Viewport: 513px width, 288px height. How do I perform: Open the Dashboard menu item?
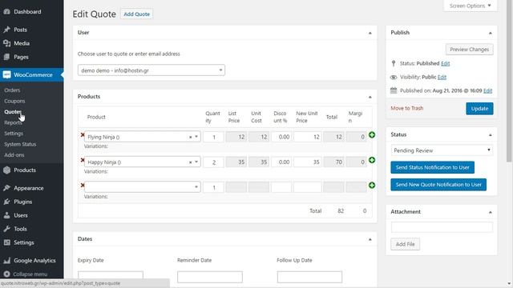(x=27, y=12)
